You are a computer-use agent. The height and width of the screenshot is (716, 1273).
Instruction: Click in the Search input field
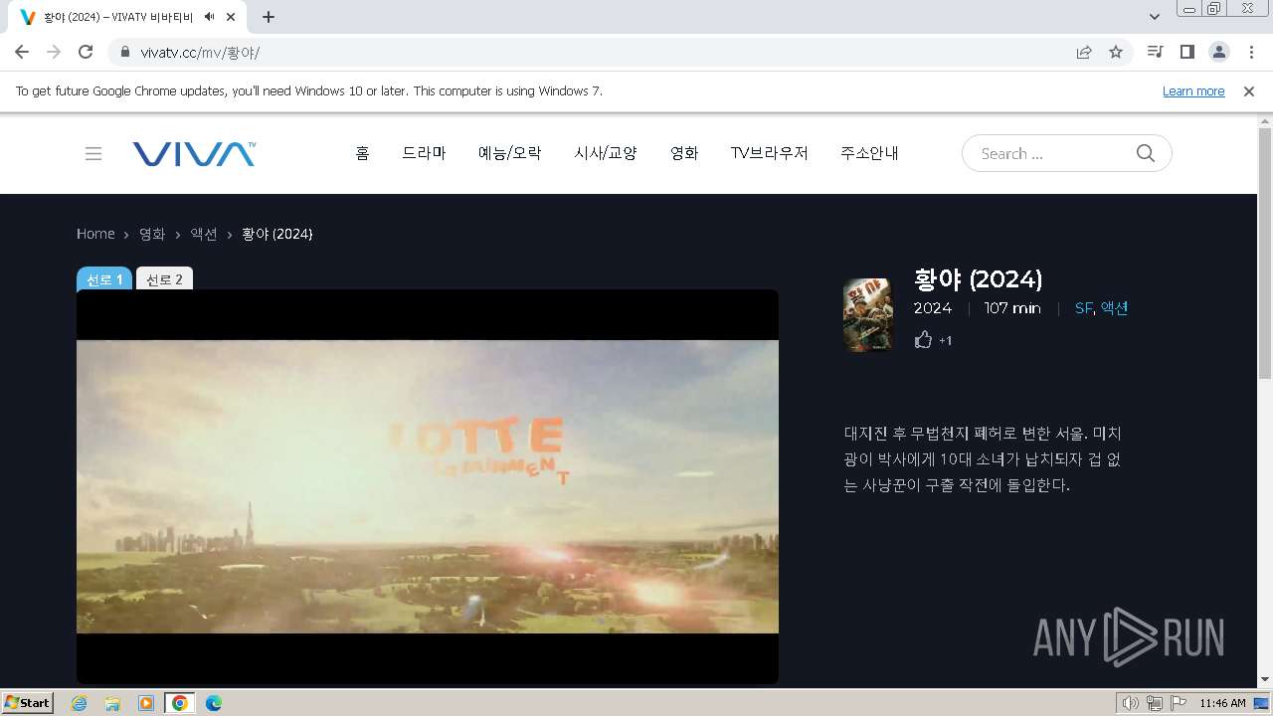(x=1052, y=153)
